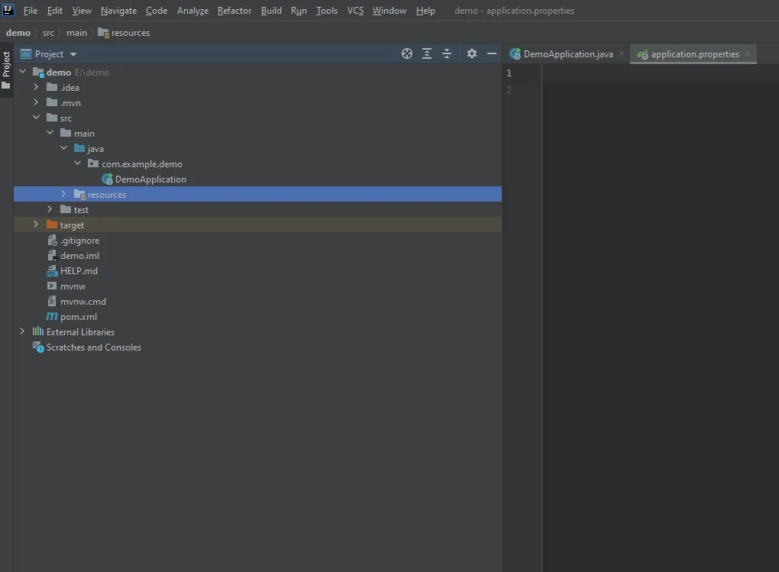Click the resources folder icon in breadcrumb

103,33
